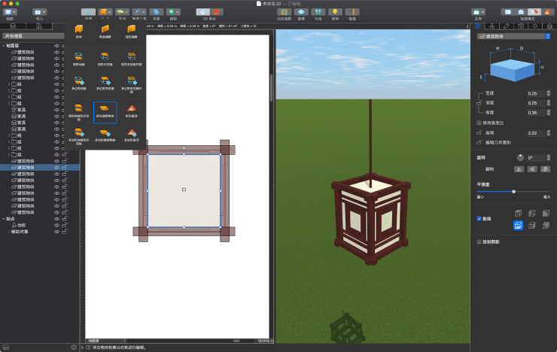Pick the arc wall tool in popup
This screenshot has height=352, width=557.
tap(132, 32)
